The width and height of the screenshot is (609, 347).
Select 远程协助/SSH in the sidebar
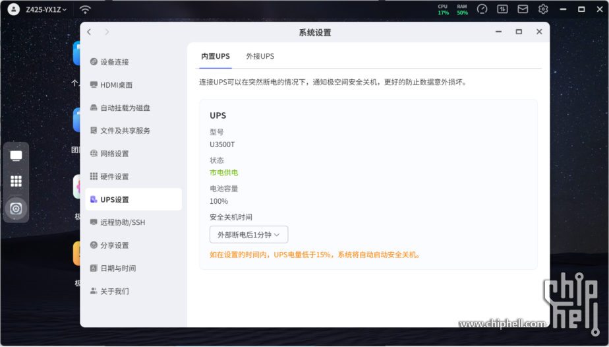tap(122, 222)
